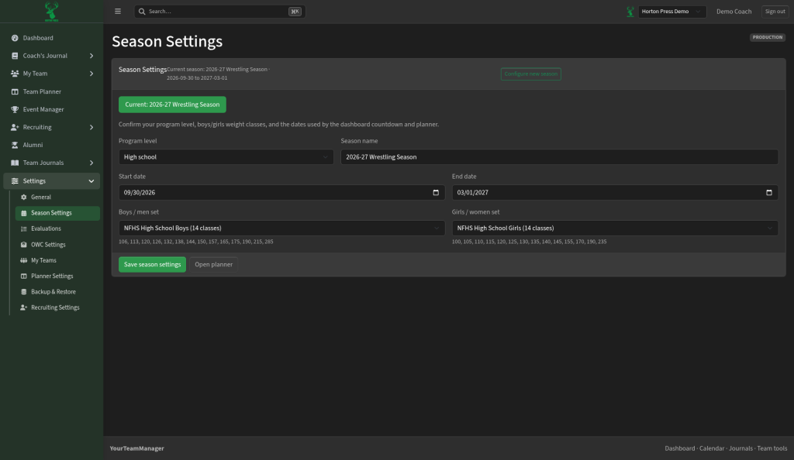Image resolution: width=794 pixels, height=460 pixels.
Task: Open the Boys / men set dropdown
Action: point(281,228)
